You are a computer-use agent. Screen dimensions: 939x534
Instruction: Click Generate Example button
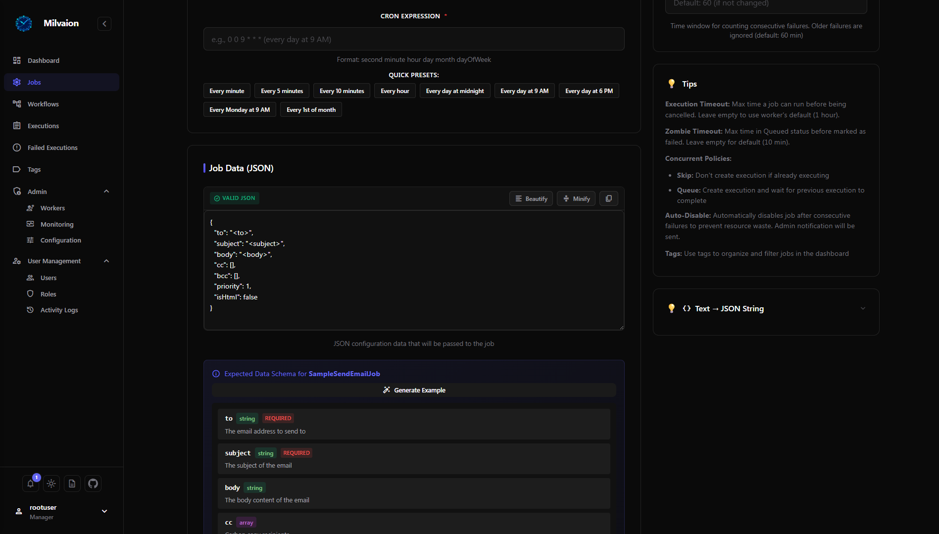[x=414, y=390]
